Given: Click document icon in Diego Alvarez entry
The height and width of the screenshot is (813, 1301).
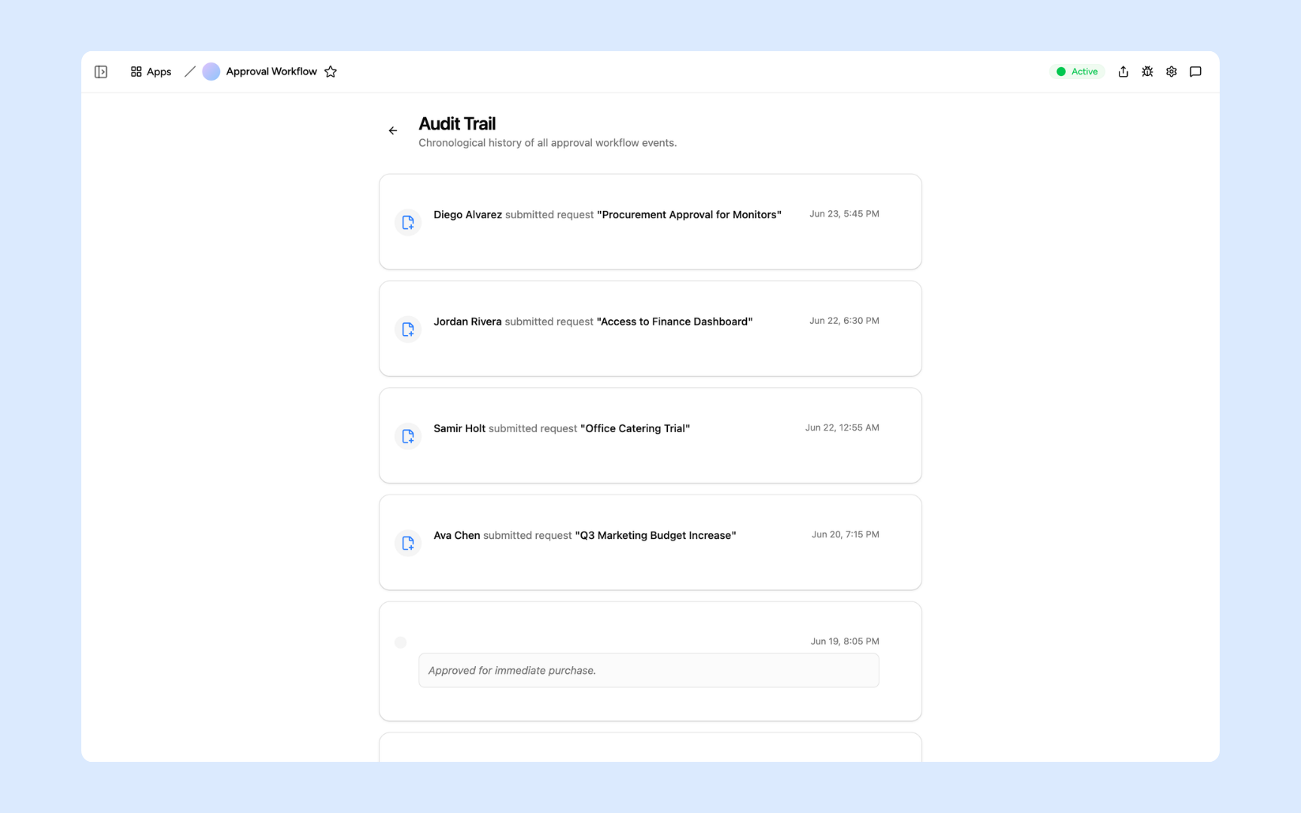Looking at the screenshot, I should (408, 223).
